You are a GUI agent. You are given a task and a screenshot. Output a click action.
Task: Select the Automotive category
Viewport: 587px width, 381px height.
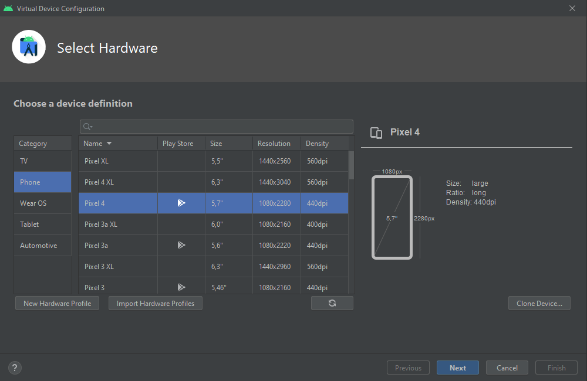click(x=43, y=245)
